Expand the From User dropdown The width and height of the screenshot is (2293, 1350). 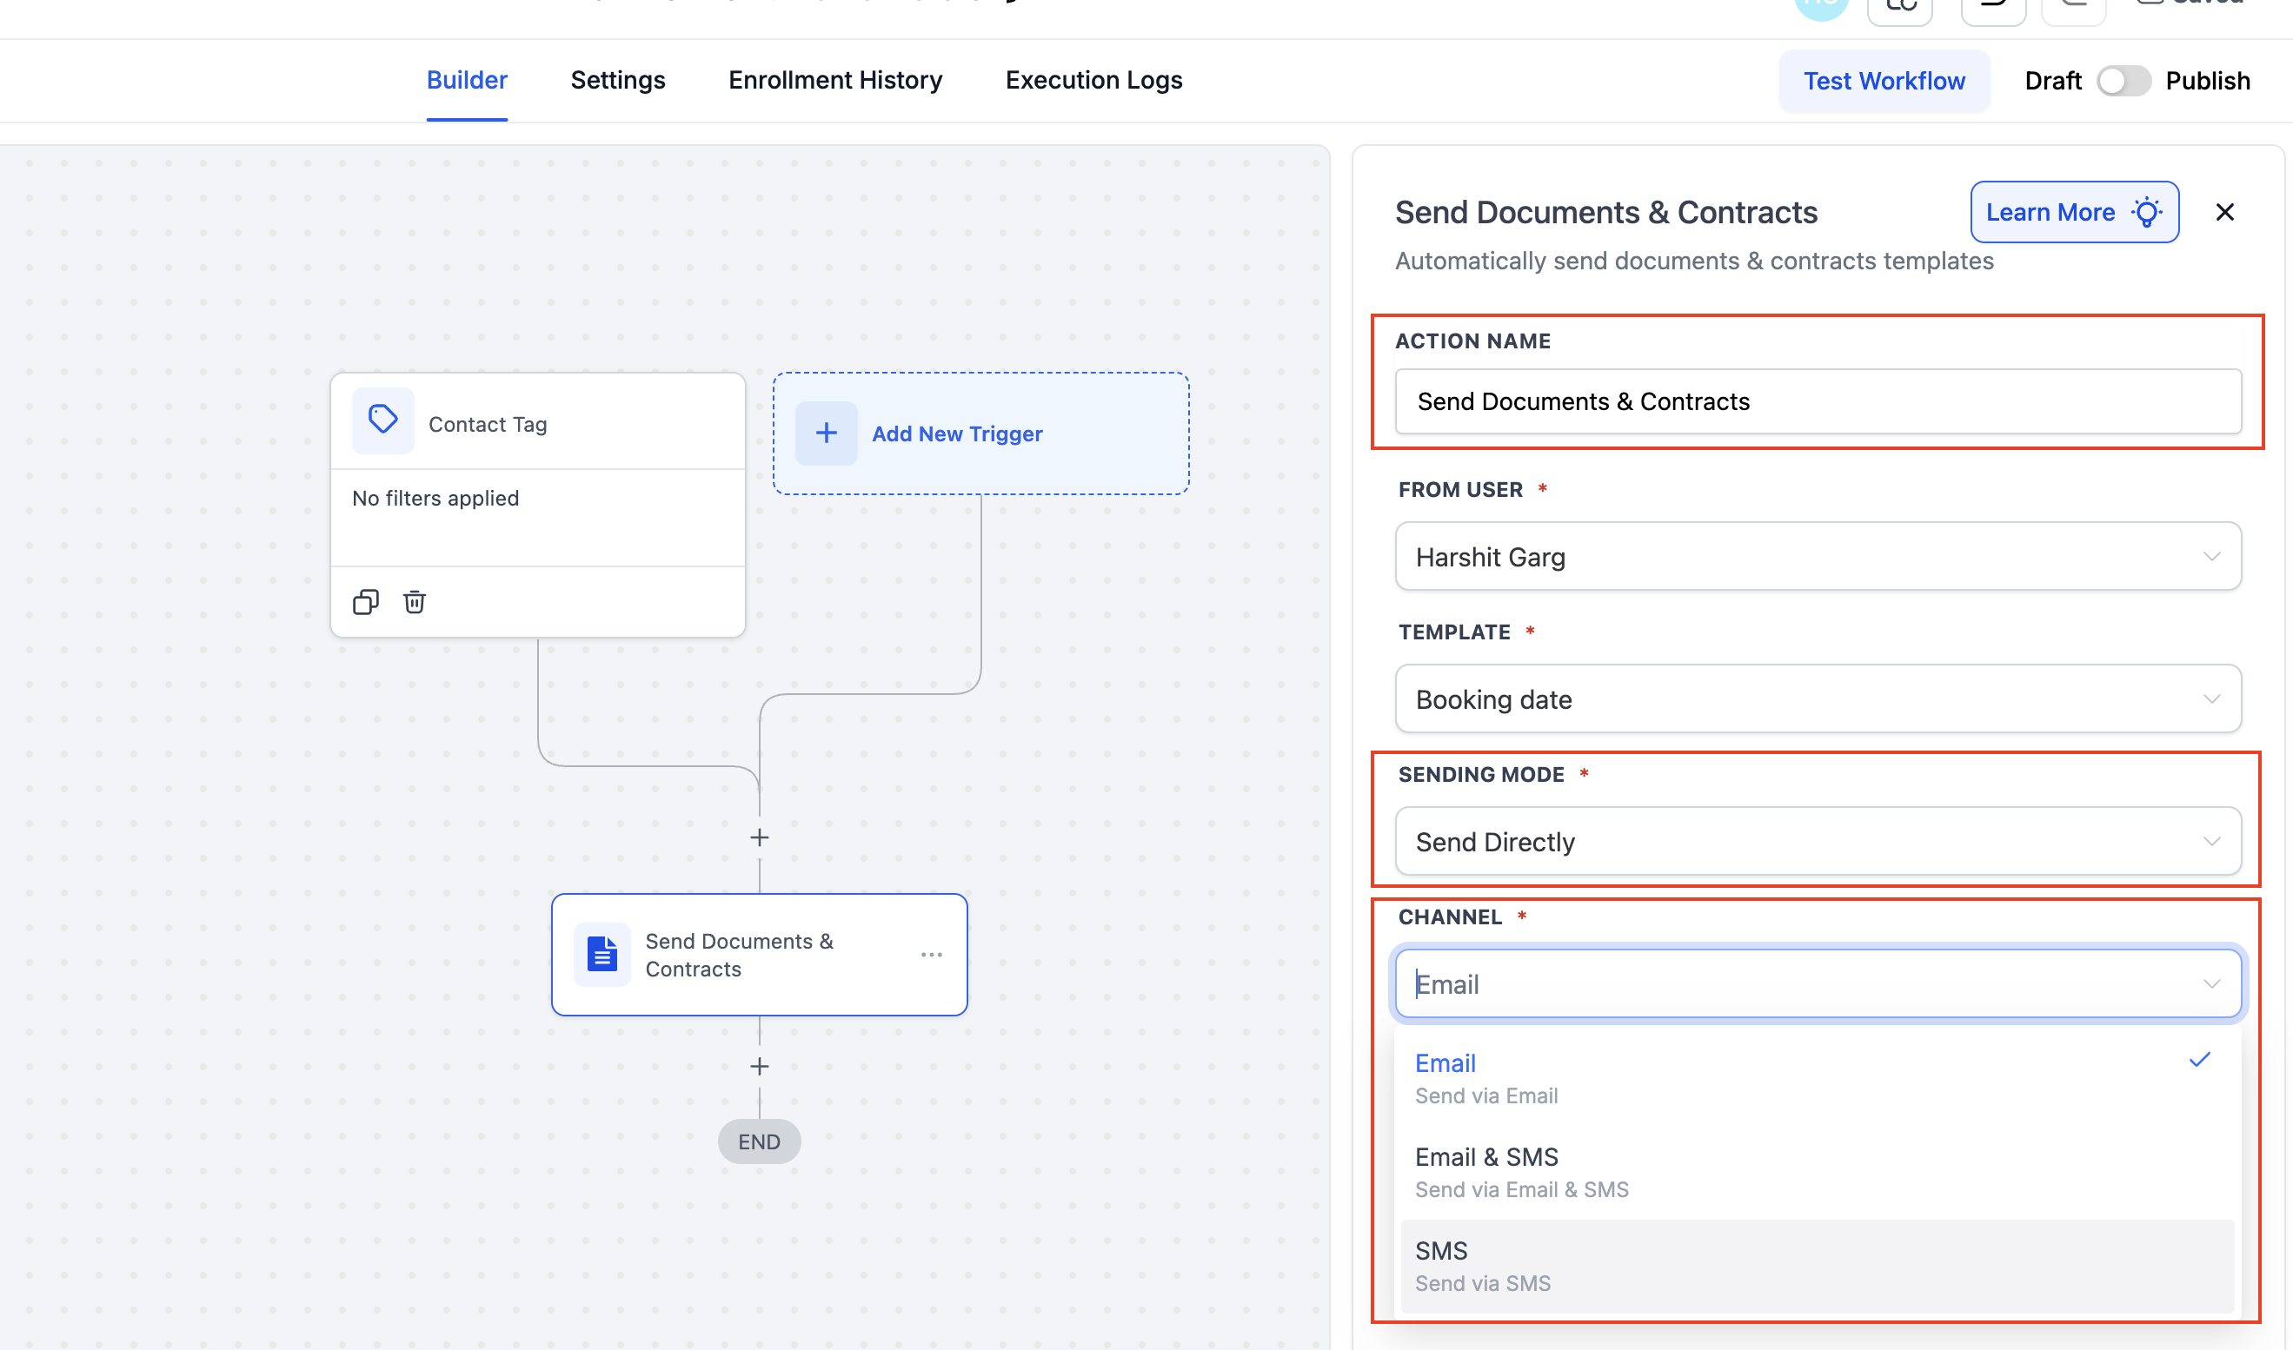1818,556
